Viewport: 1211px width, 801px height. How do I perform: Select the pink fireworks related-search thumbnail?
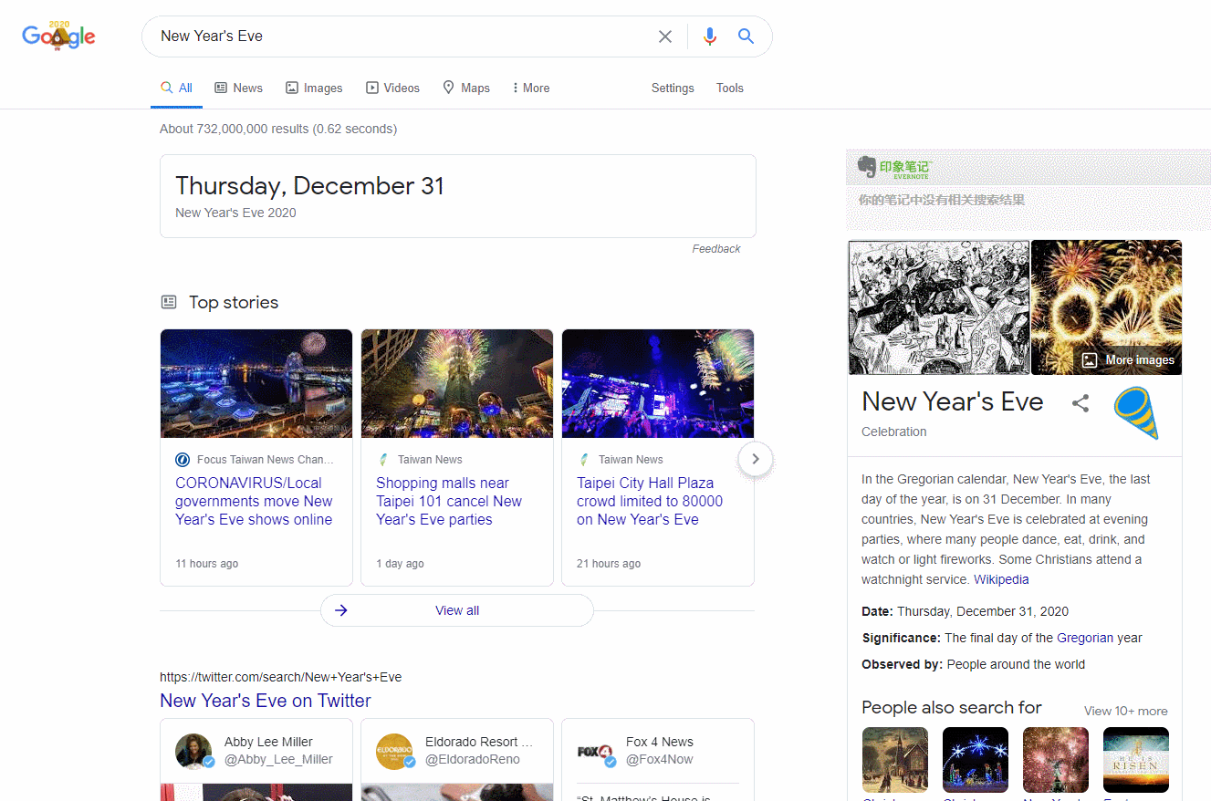[1056, 760]
